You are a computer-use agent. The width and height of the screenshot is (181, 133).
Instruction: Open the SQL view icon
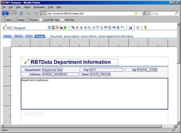pyautogui.click(x=61, y=28)
